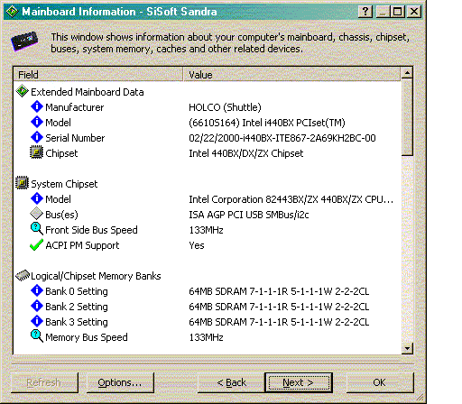Viewport: 462px width, 404px height.
Task: Click the info icon beside System Chipset Model
Action: click(x=37, y=198)
